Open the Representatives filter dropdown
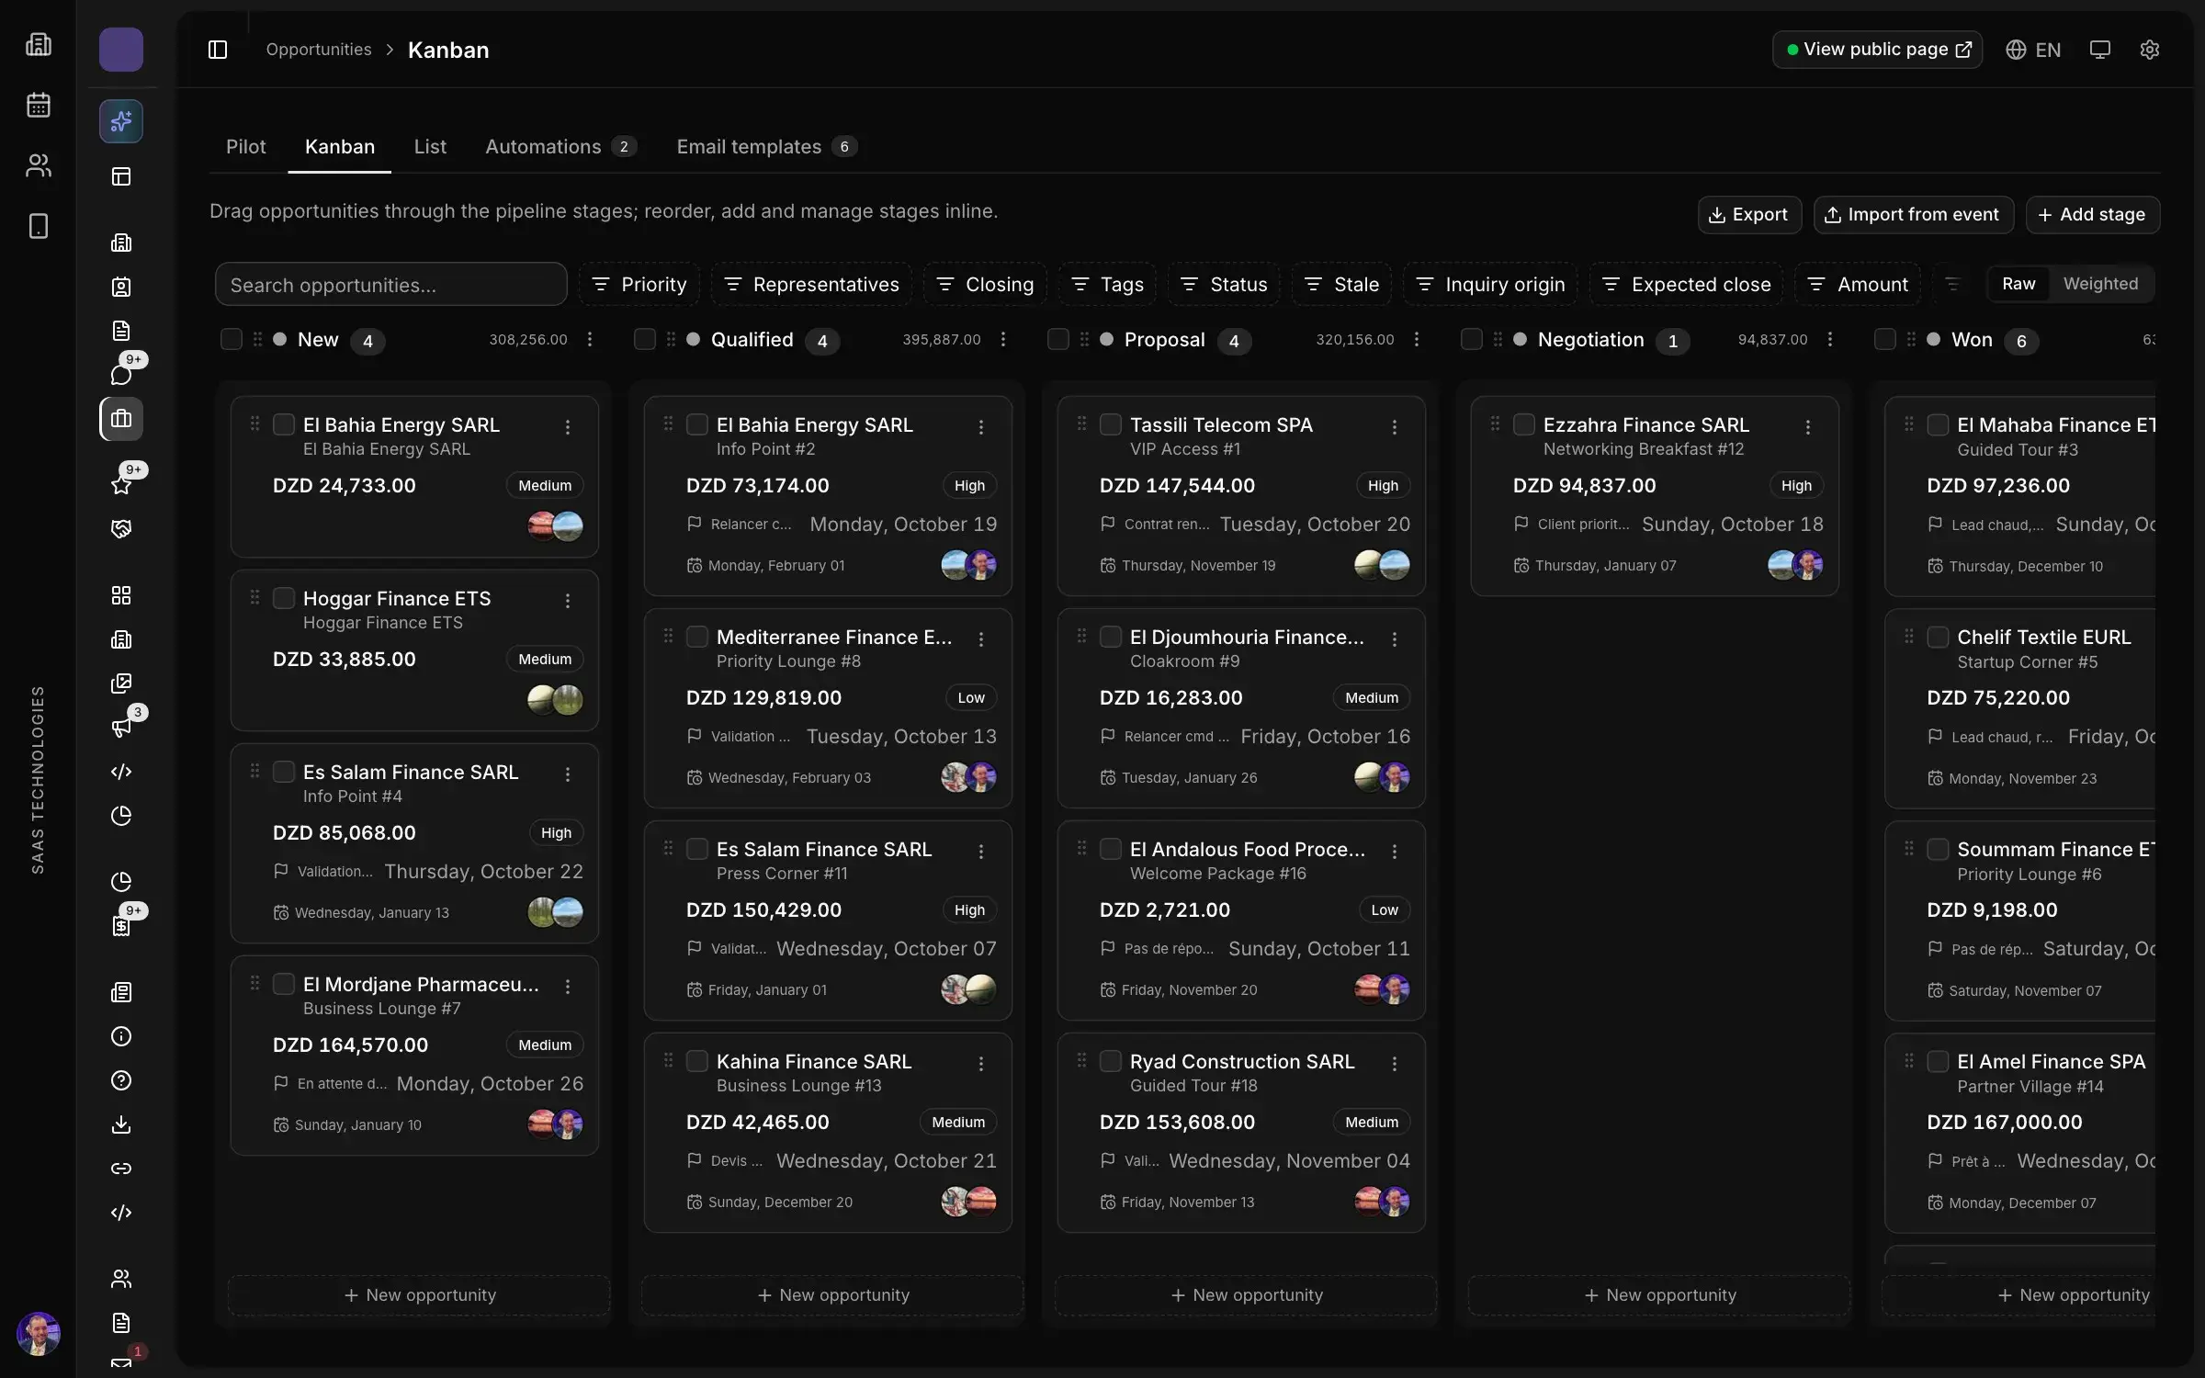2205x1378 pixels. 811,285
